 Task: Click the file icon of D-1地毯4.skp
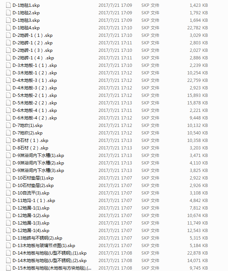[x=8, y=28]
